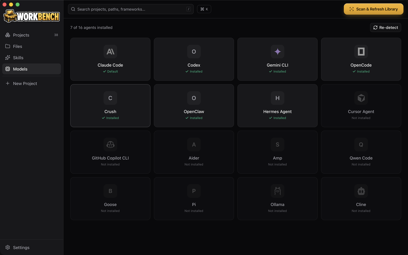This screenshot has height=255, width=408.
Task: Click the 'GitHub Copilot CLI' name
Action: point(110,158)
